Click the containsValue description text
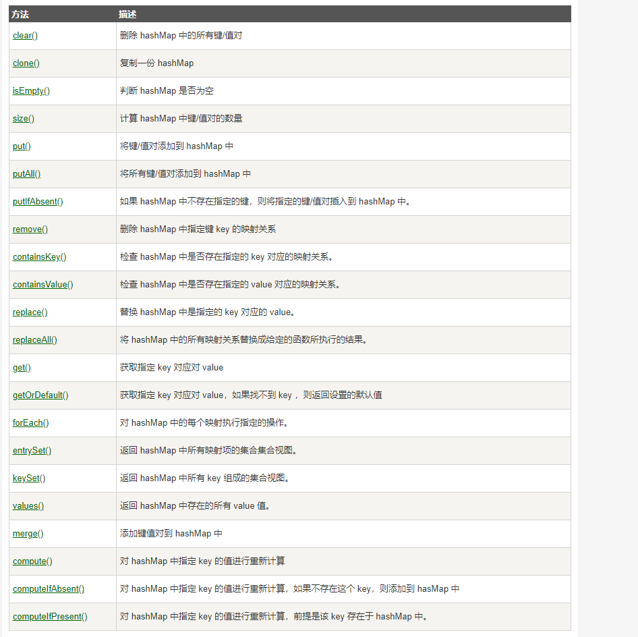Viewport: 638px width, 637px height. pos(230,285)
